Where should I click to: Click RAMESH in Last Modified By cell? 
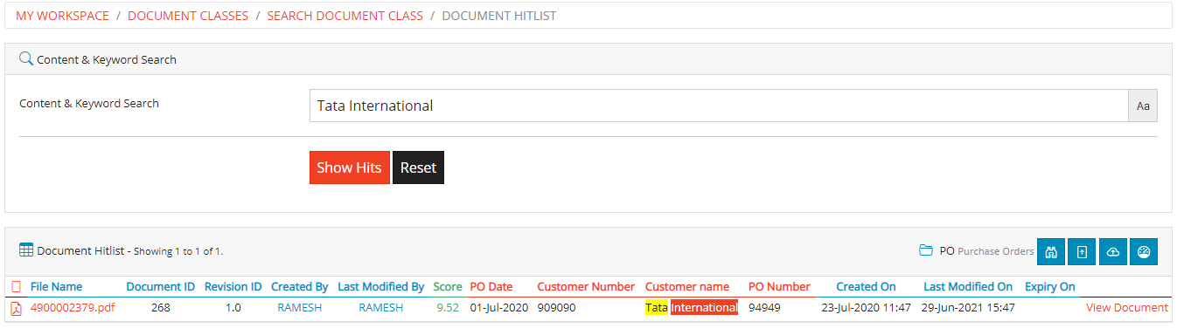pos(381,307)
